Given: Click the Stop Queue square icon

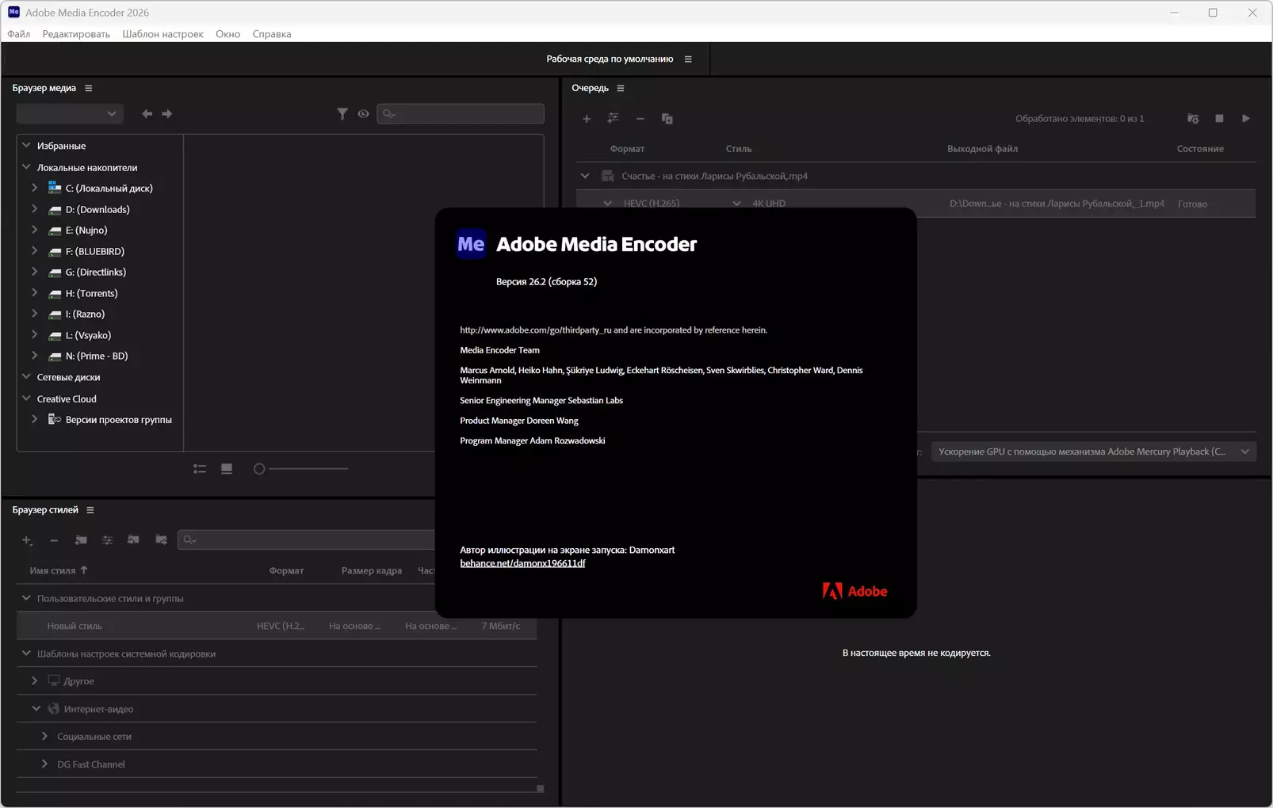Looking at the screenshot, I should (x=1219, y=119).
